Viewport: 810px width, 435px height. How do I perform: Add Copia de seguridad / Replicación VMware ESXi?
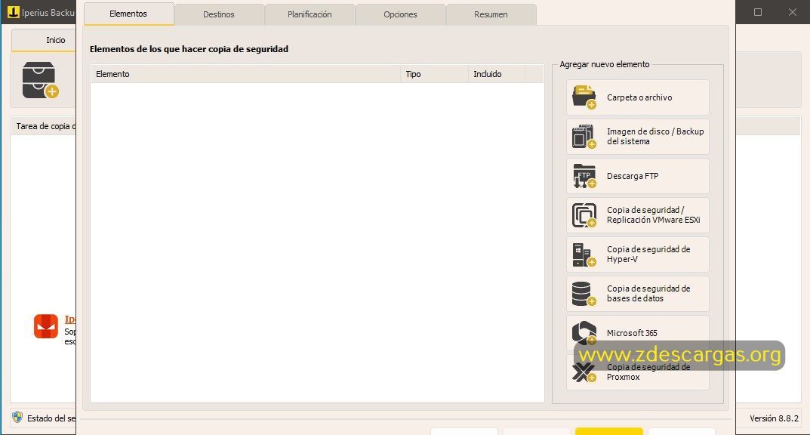(637, 215)
